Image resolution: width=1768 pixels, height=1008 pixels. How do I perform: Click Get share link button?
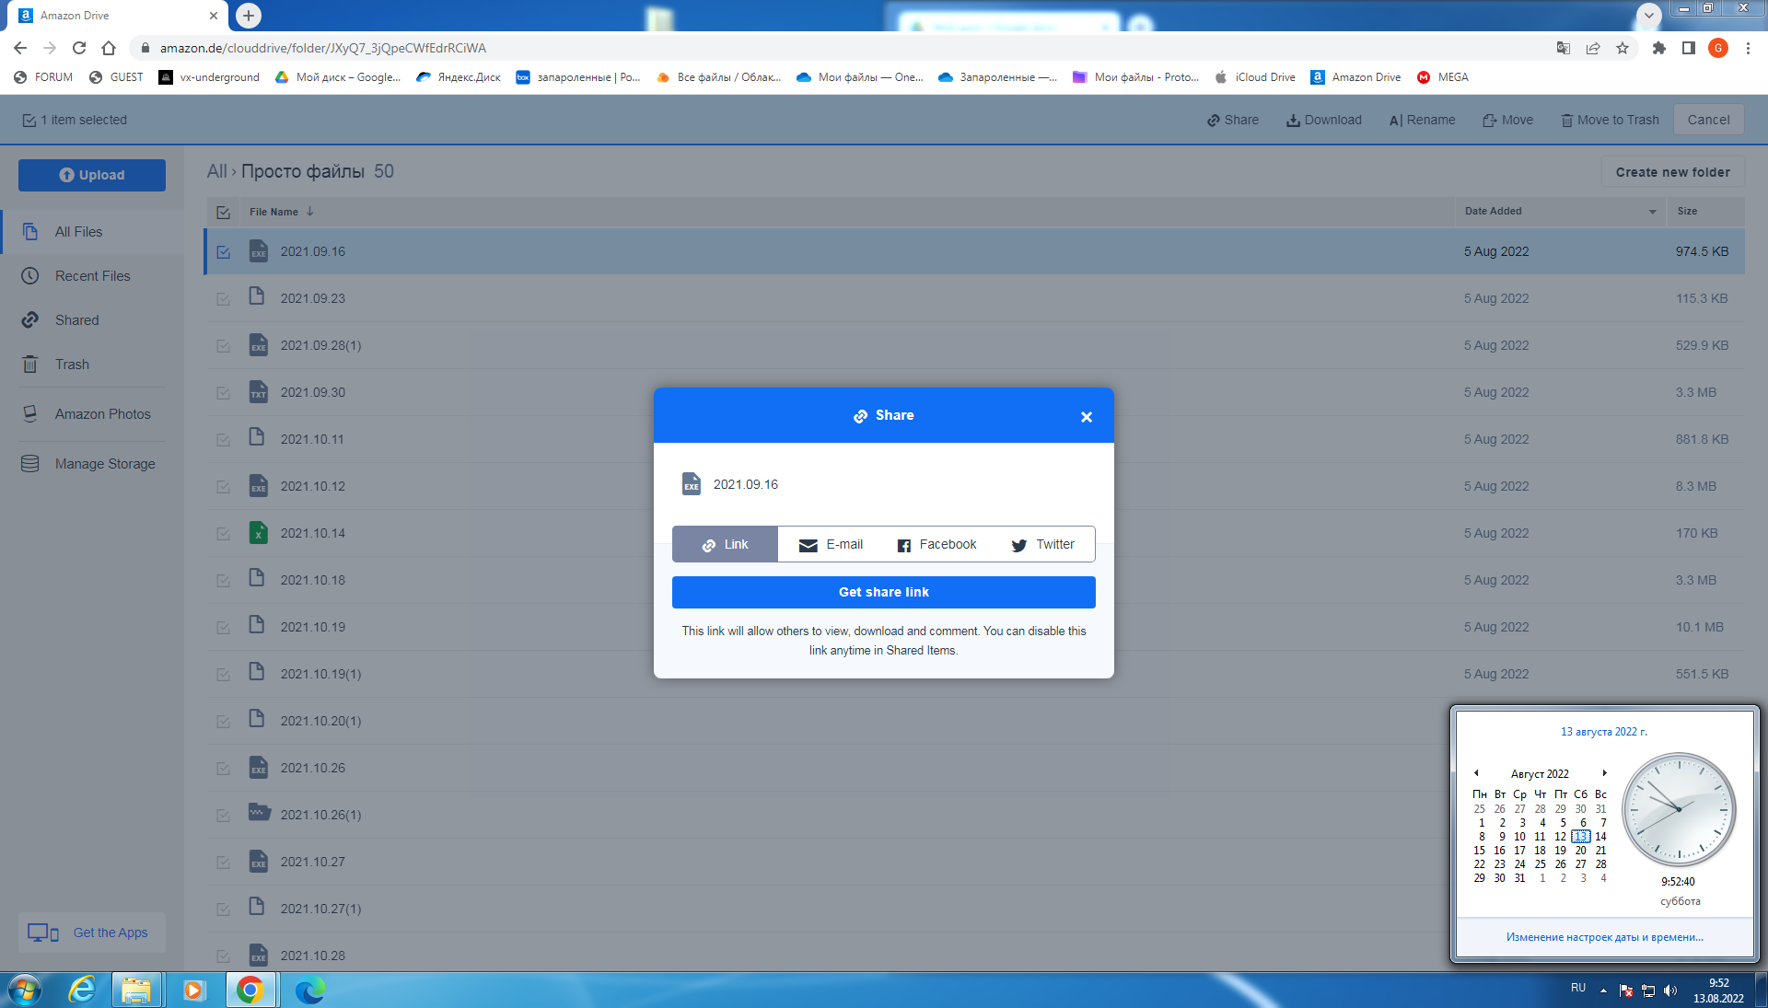(x=884, y=591)
